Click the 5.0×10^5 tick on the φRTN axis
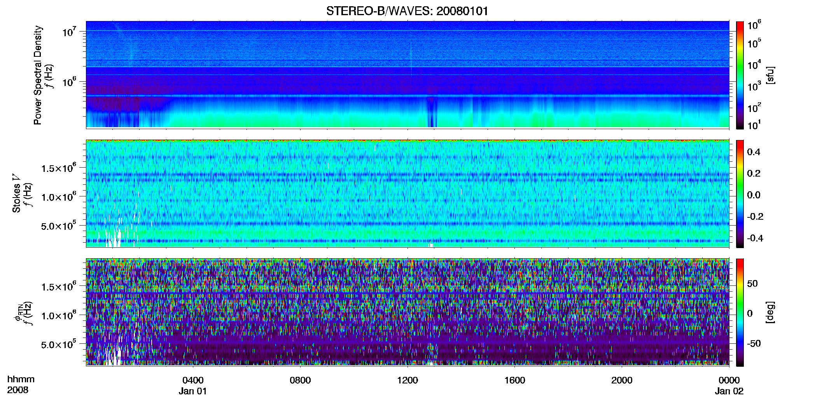 pyautogui.click(x=58, y=344)
